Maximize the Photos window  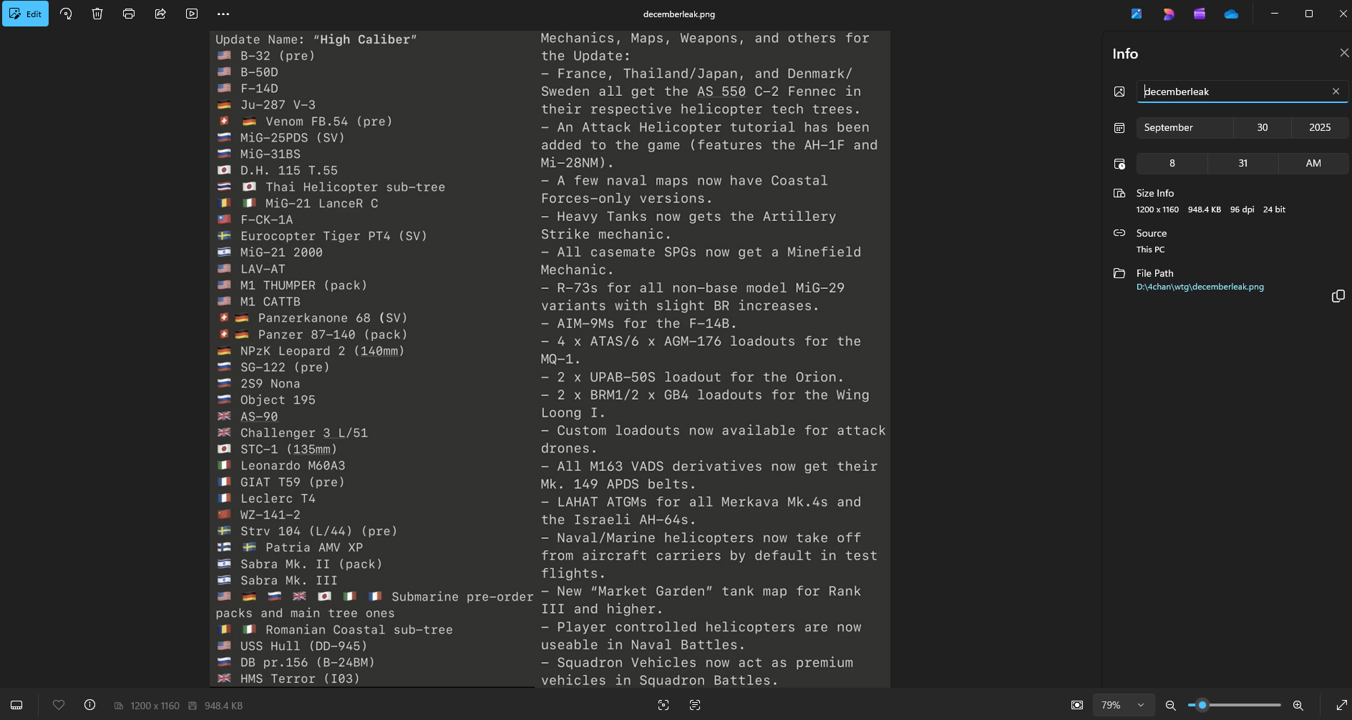(x=1308, y=14)
